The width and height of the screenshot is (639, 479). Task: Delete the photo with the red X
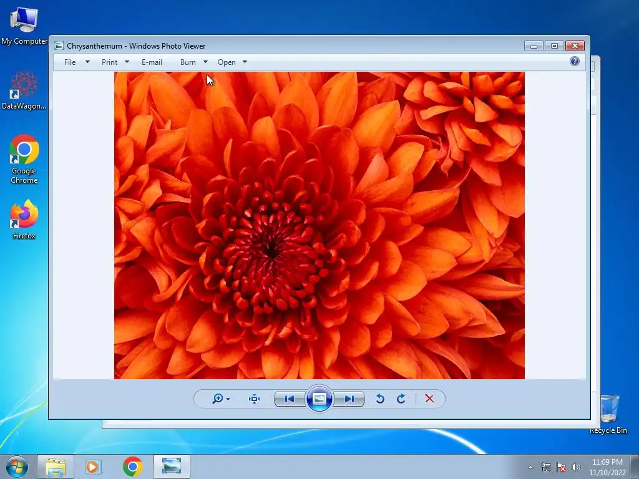429,399
